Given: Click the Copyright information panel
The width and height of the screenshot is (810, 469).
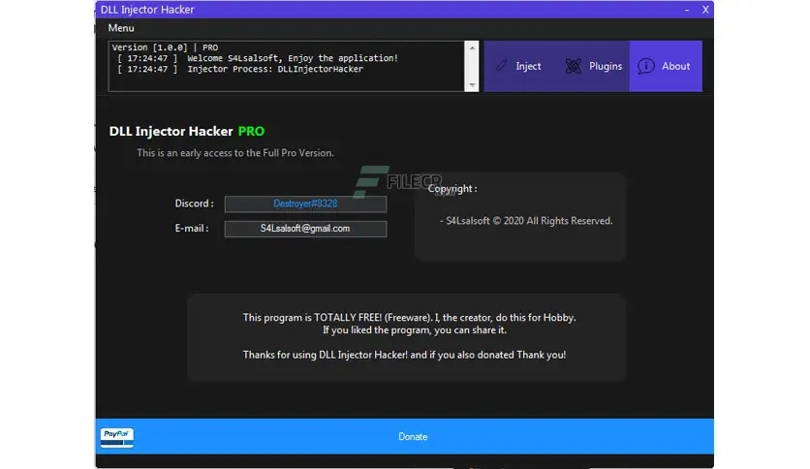Looking at the screenshot, I should pyautogui.click(x=519, y=216).
